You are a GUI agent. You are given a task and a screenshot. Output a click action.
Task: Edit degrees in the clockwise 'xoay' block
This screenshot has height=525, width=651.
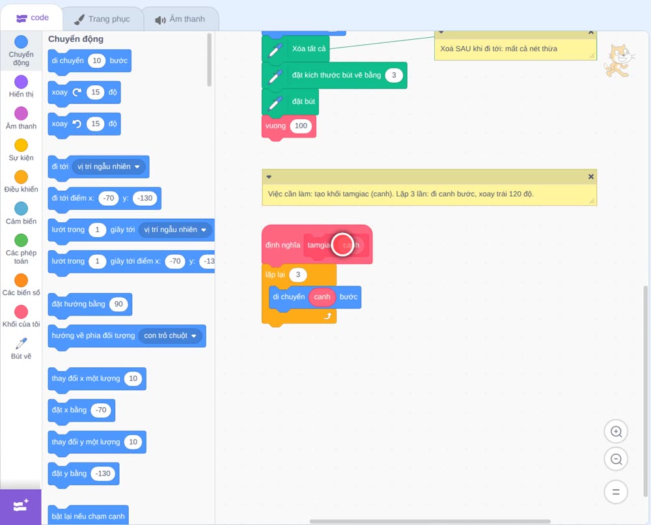click(96, 92)
